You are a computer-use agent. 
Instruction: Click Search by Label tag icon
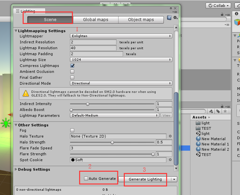[x=218, y=111]
